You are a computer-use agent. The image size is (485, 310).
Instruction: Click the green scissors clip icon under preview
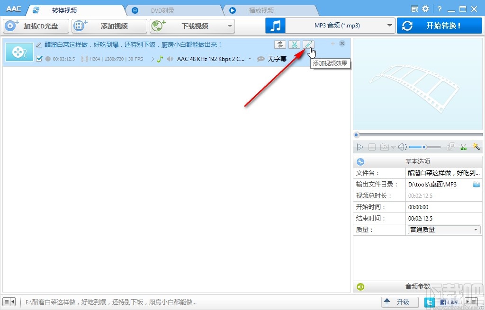coord(464,147)
